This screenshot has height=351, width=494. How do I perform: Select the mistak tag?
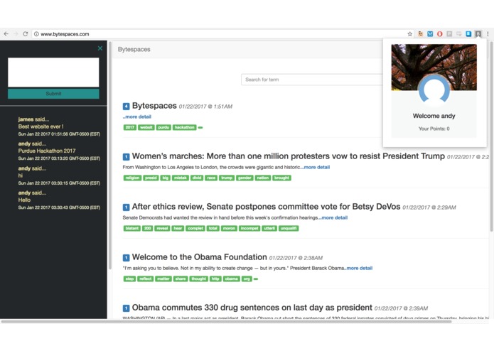(x=181, y=178)
